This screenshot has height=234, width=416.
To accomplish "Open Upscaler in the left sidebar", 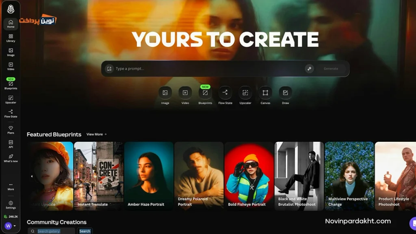I will pos(11,100).
